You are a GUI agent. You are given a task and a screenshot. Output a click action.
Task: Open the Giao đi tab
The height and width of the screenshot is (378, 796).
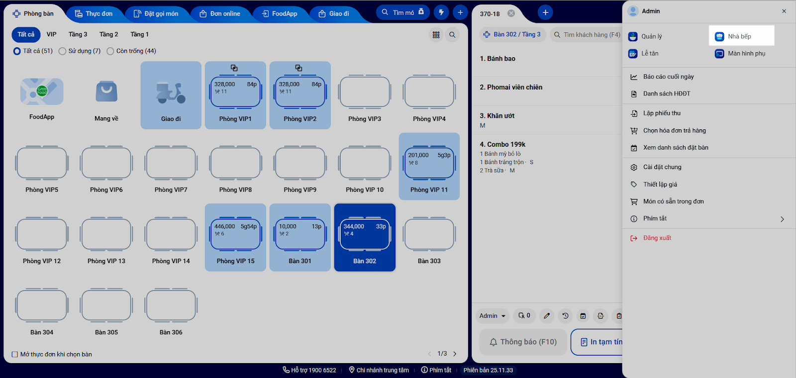tap(334, 13)
